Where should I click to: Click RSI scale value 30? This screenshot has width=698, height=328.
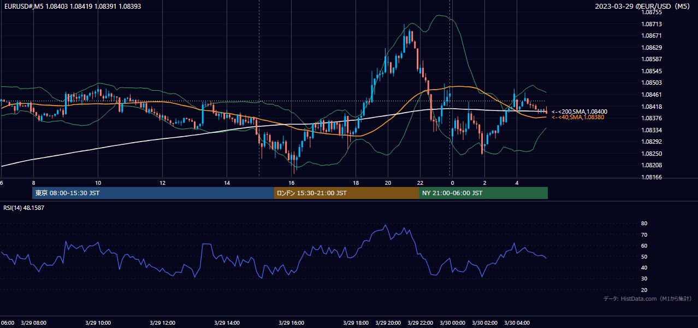(x=644, y=279)
